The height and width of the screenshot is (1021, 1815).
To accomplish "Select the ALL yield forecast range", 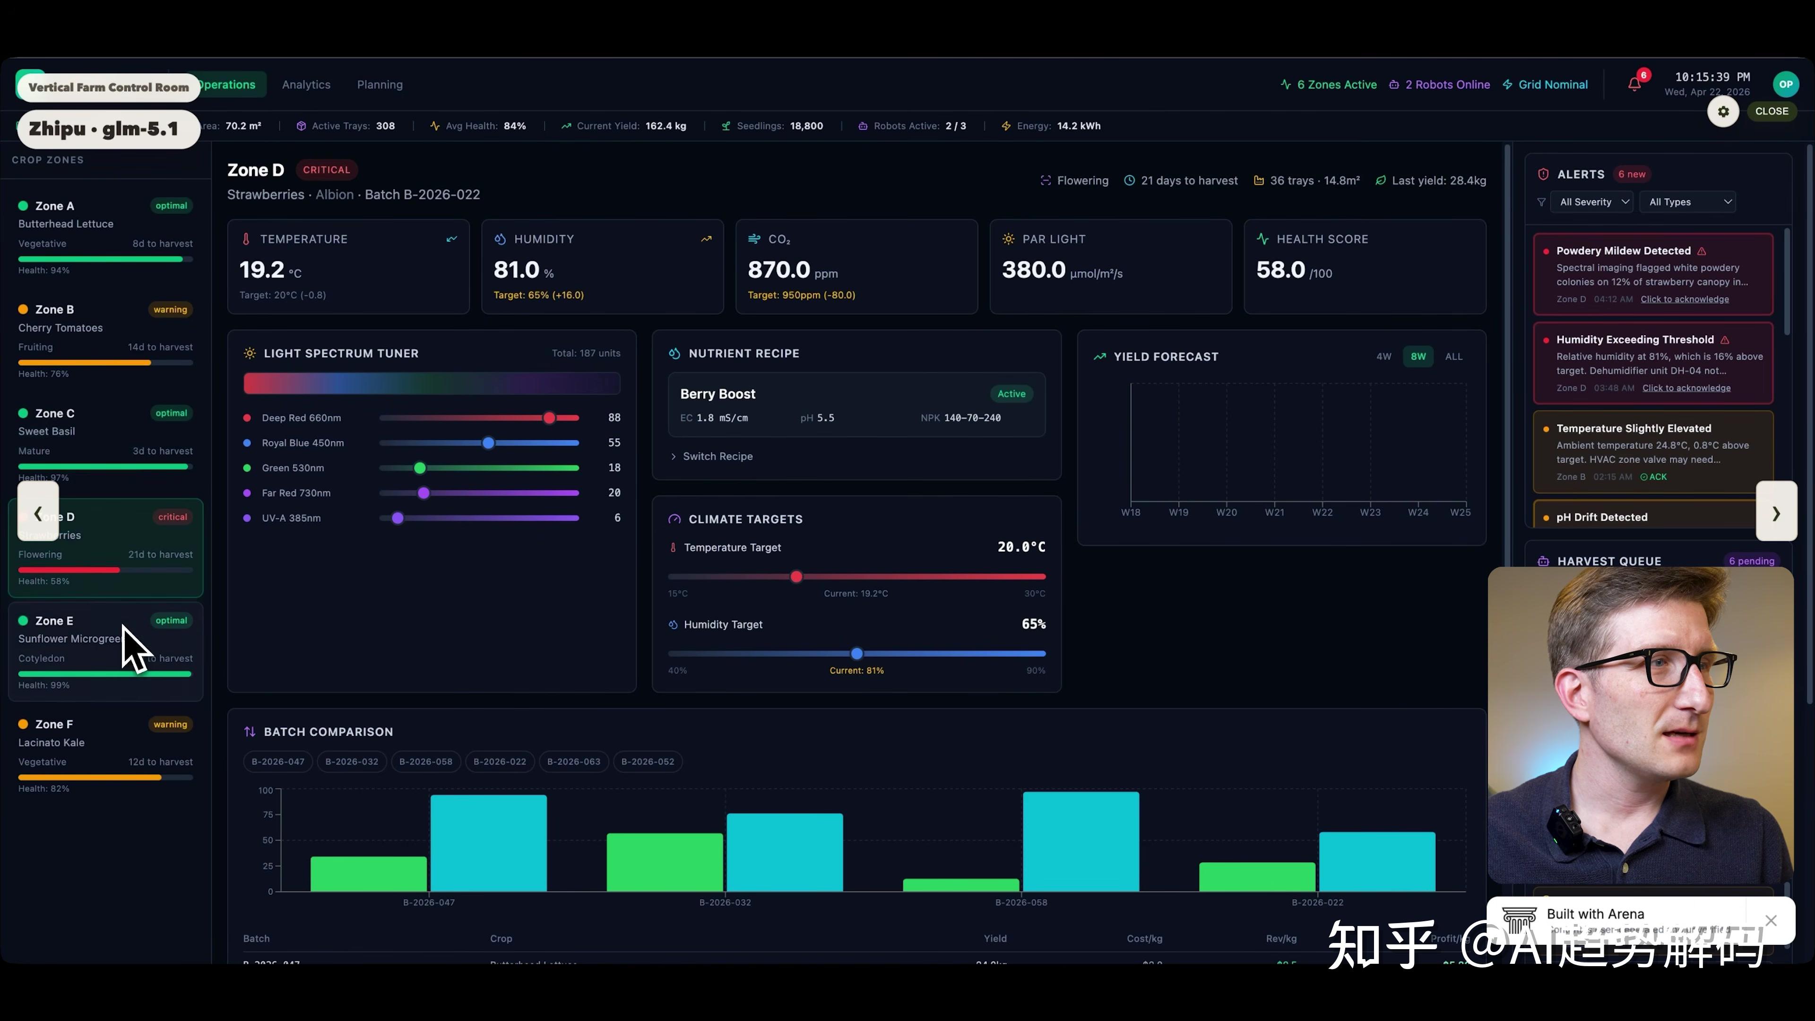I will [x=1453, y=356].
